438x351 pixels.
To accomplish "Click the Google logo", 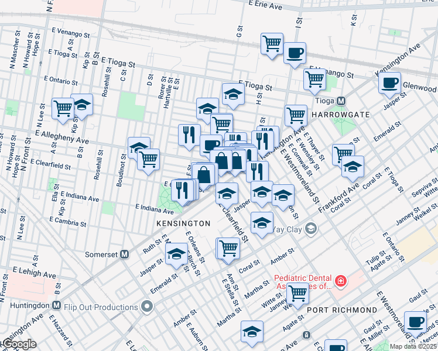I will (x=19, y=344).
